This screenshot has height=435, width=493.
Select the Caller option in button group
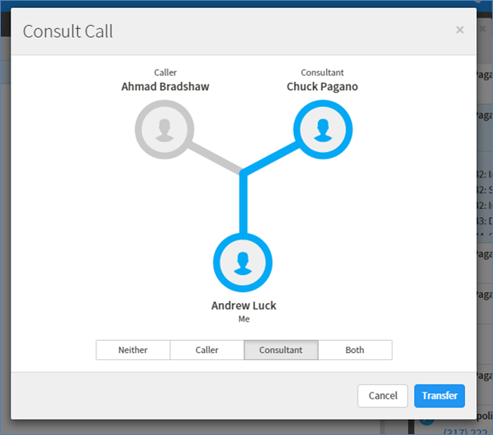(x=207, y=350)
